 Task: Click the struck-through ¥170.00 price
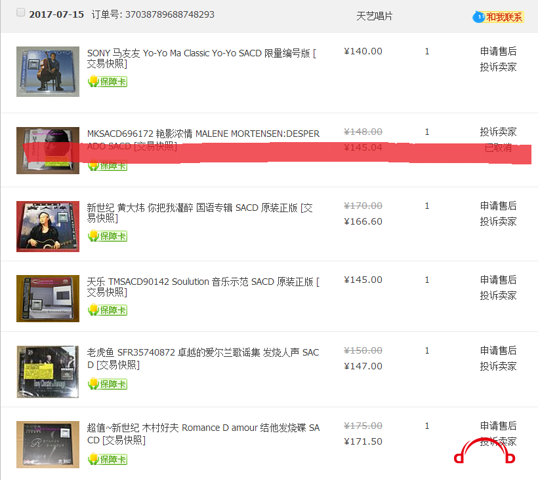pyautogui.click(x=363, y=206)
